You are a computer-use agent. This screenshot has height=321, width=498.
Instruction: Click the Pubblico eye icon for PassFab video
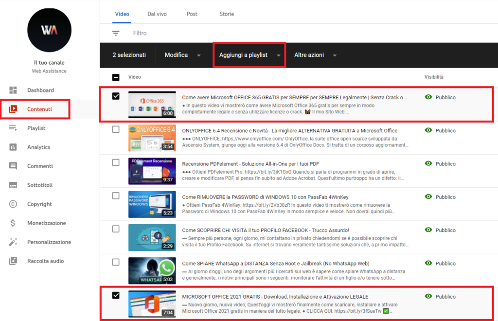point(428,196)
